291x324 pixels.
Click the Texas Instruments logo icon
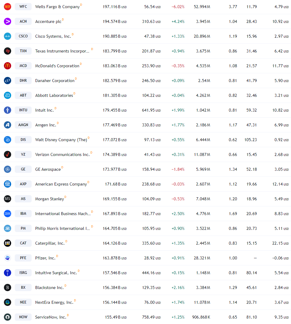point(8,51)
